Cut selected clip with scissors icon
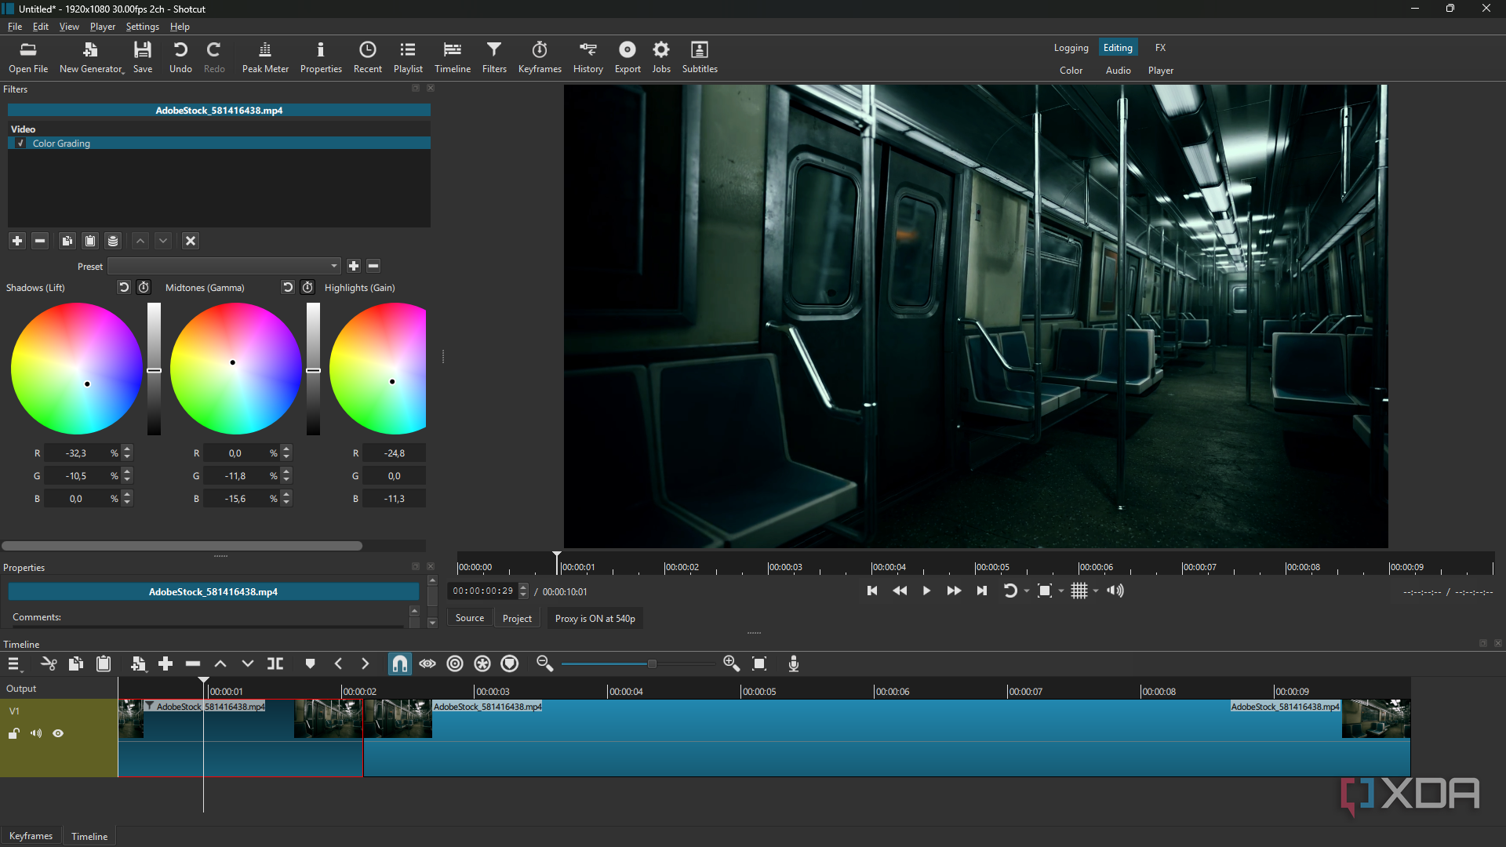The height and width of the screenshot is (847, 1506). click(x=49, y=663)
